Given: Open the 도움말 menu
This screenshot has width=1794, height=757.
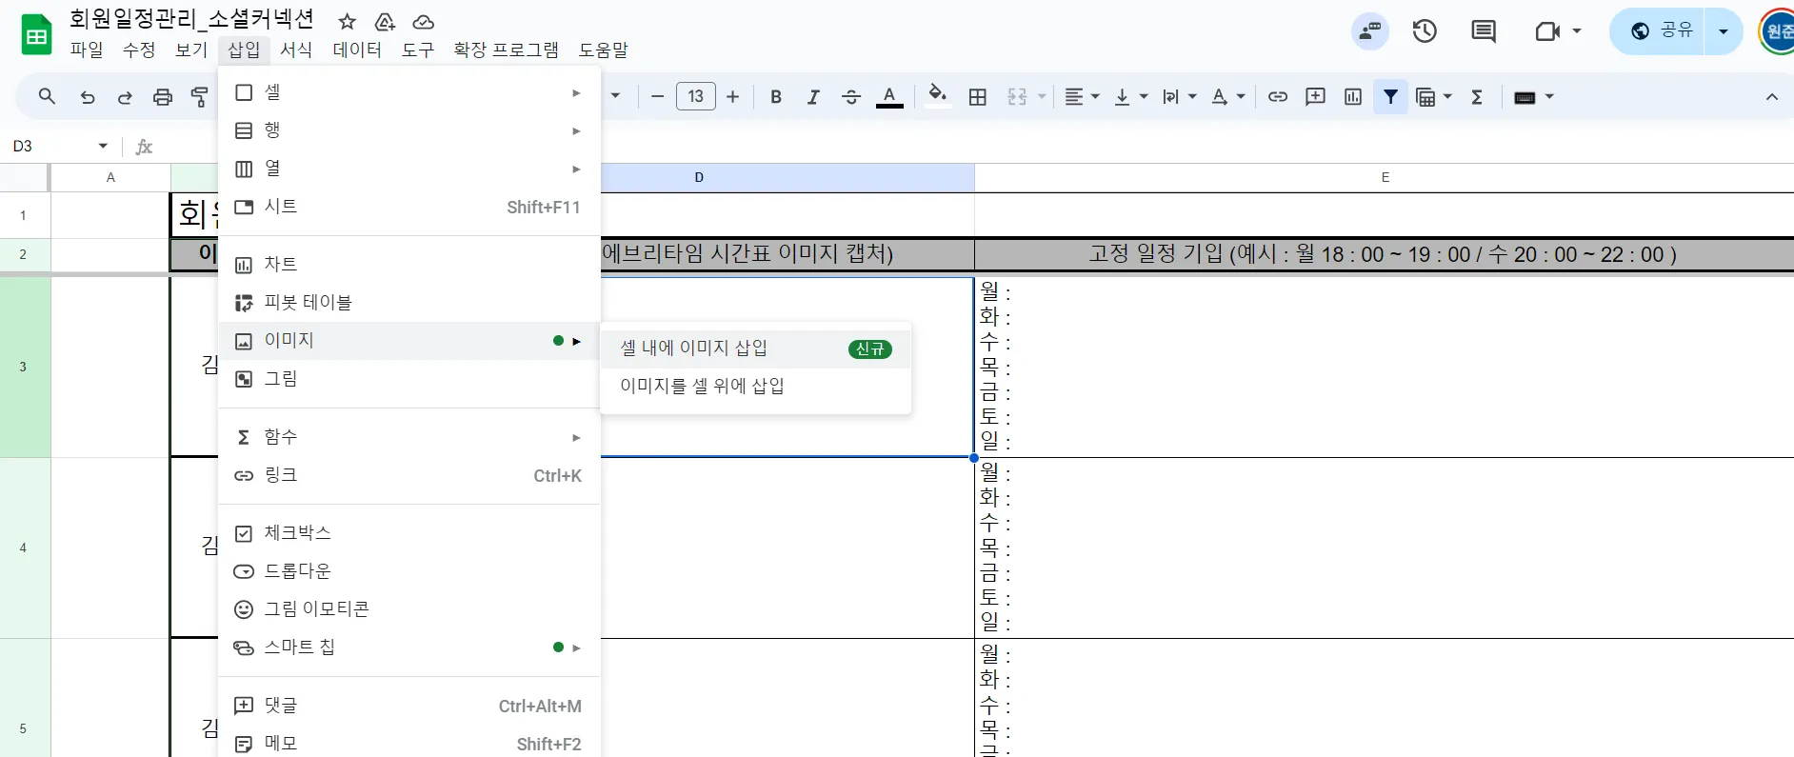Looking at the screenshot, I should 604,50.
